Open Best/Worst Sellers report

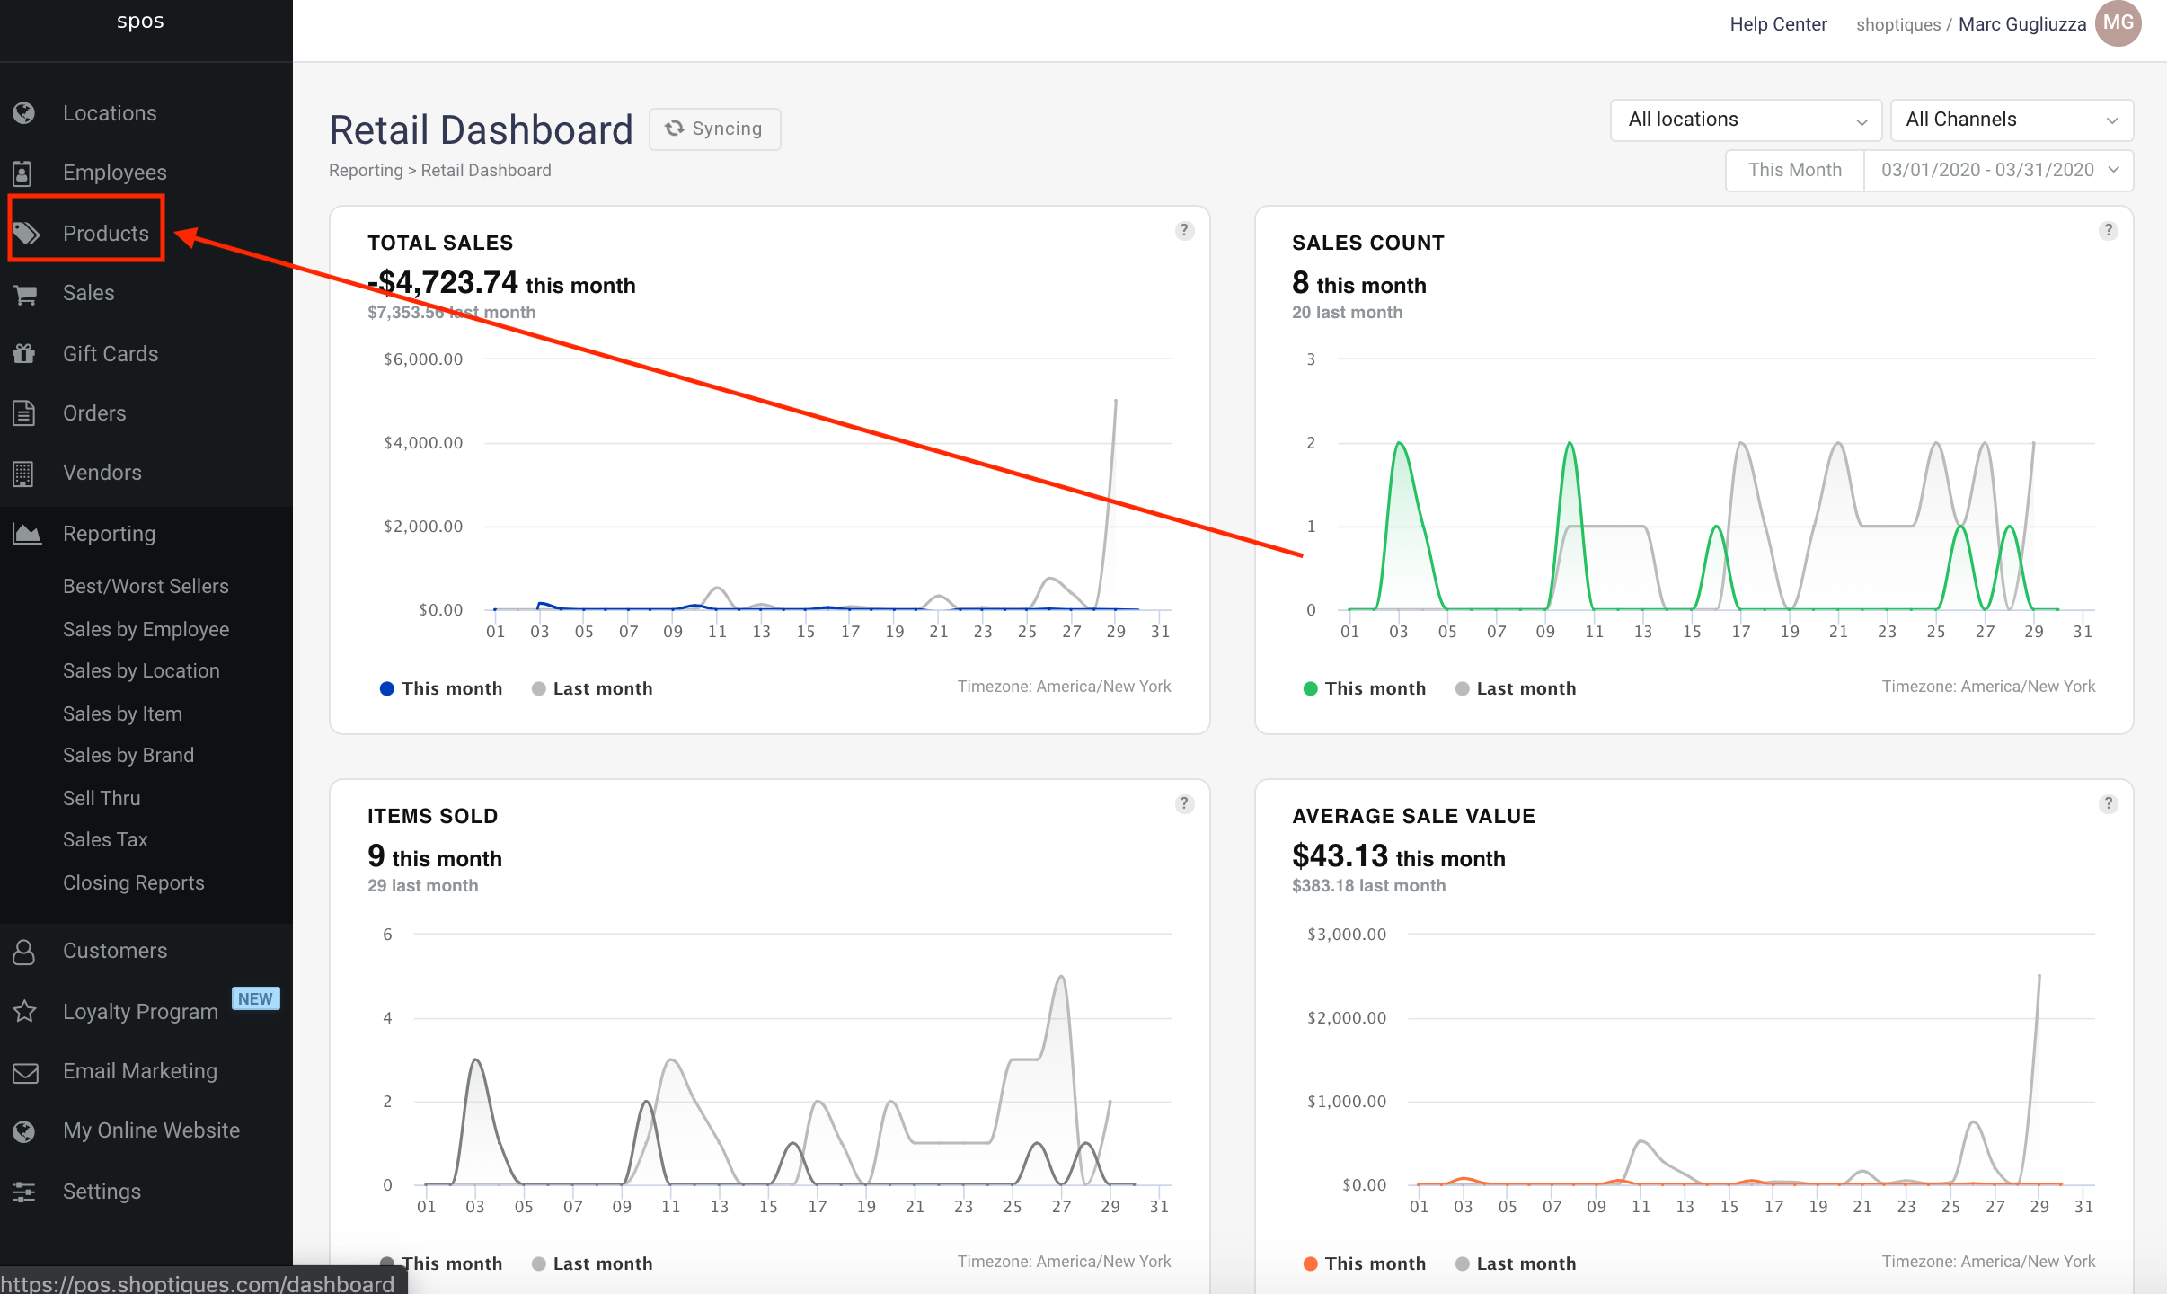146,586
